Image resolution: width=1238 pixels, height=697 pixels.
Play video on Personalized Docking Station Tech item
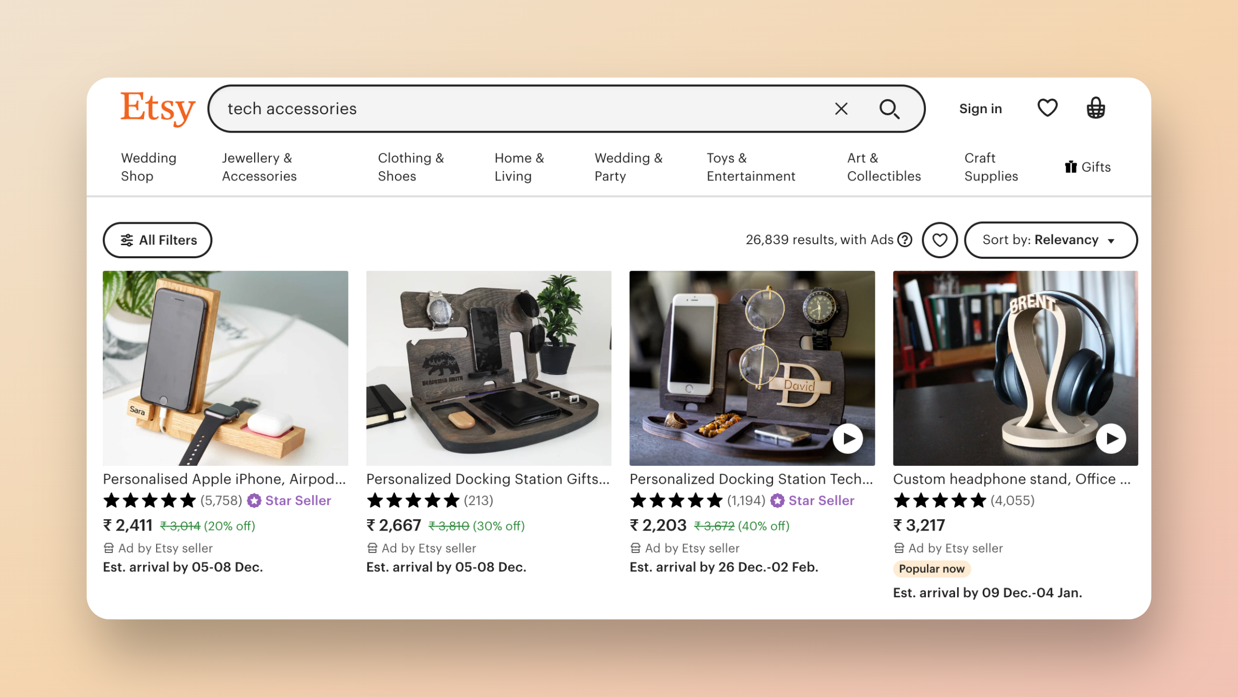pyautogui.click(x=847, y=438)
